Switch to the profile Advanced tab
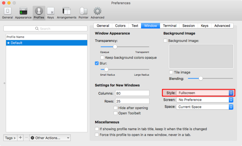 point(222,26)
